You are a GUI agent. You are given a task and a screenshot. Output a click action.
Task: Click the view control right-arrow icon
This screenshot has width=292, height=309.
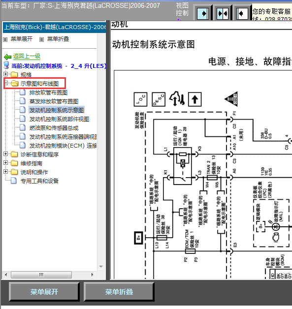click(203, 13)
